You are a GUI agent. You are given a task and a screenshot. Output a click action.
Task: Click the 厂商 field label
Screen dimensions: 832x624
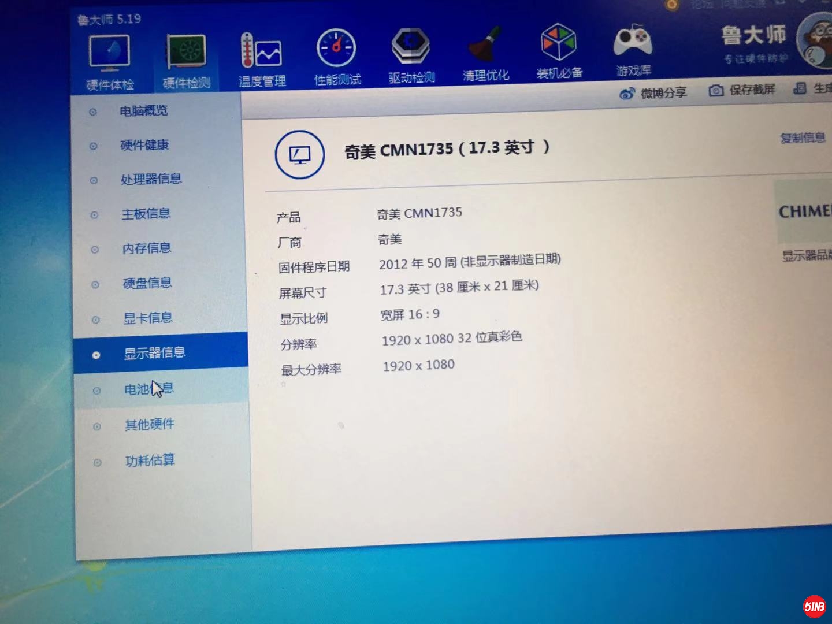click(x=289, y=243)
